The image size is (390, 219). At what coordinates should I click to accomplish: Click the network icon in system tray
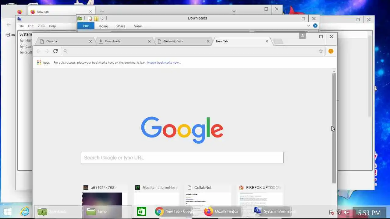339,212
